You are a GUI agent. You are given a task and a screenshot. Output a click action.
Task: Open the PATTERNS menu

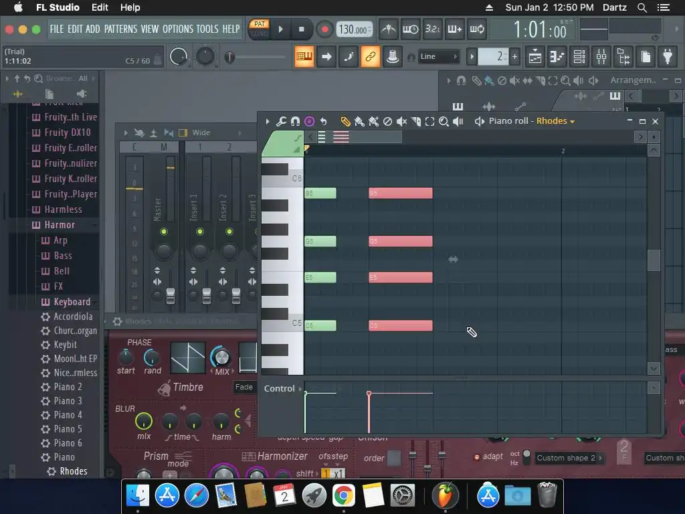[120, 29]
